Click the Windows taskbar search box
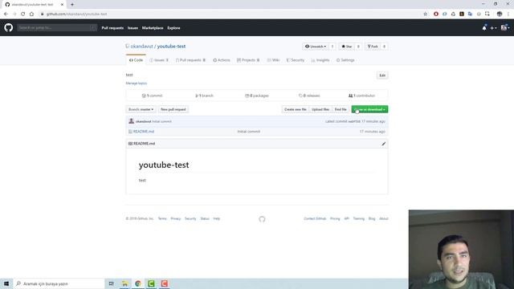This screenshot has height=289, width=514. point(59,283)
